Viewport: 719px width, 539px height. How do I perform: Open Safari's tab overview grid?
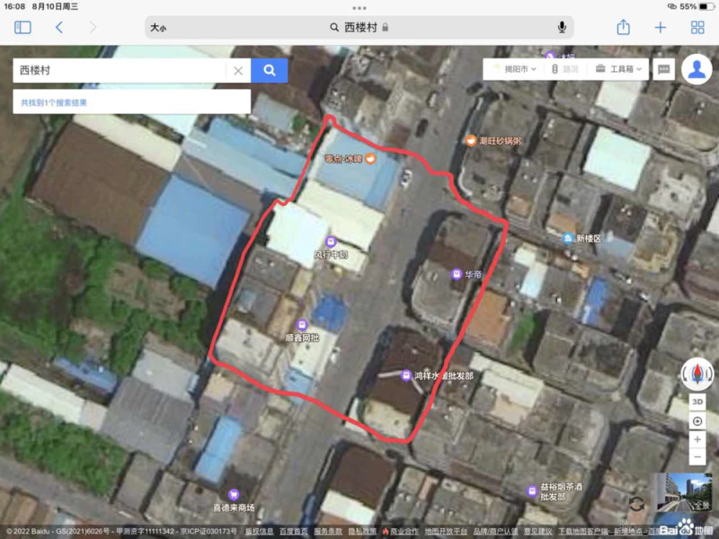click(697, 28)
